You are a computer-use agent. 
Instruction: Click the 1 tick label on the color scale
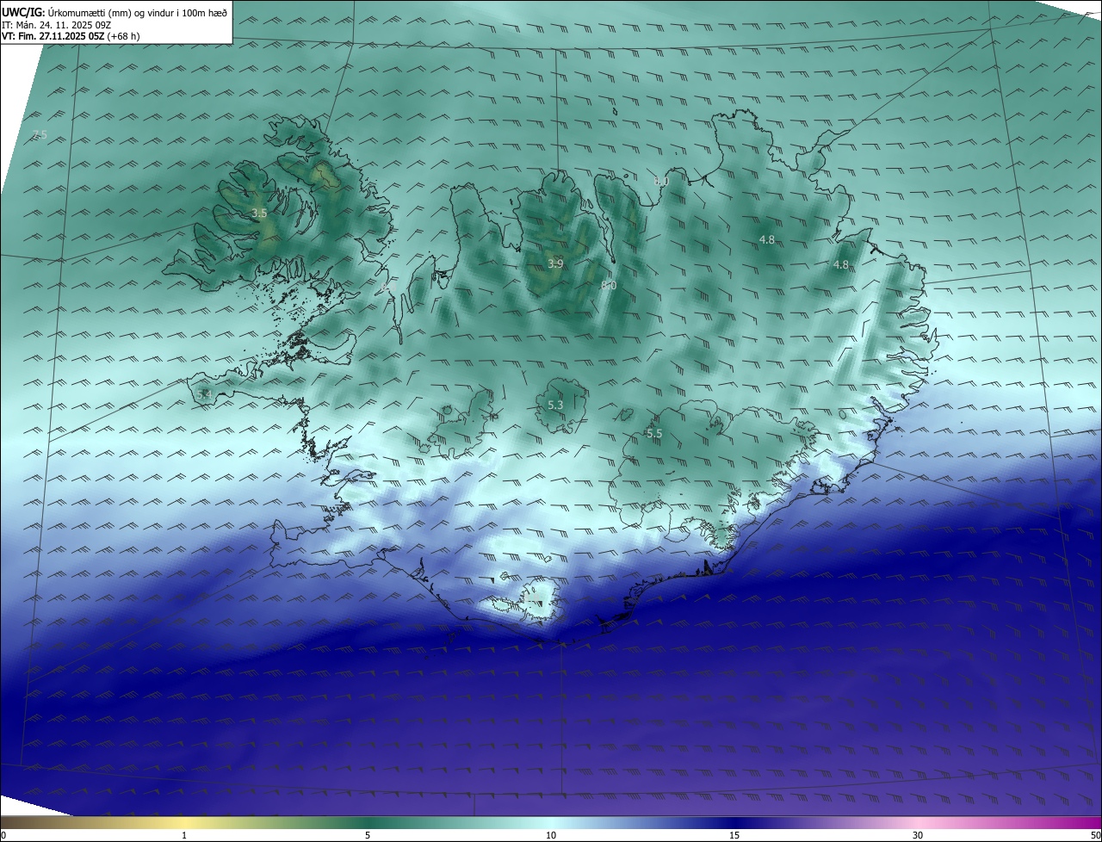[x=184, y=835]
